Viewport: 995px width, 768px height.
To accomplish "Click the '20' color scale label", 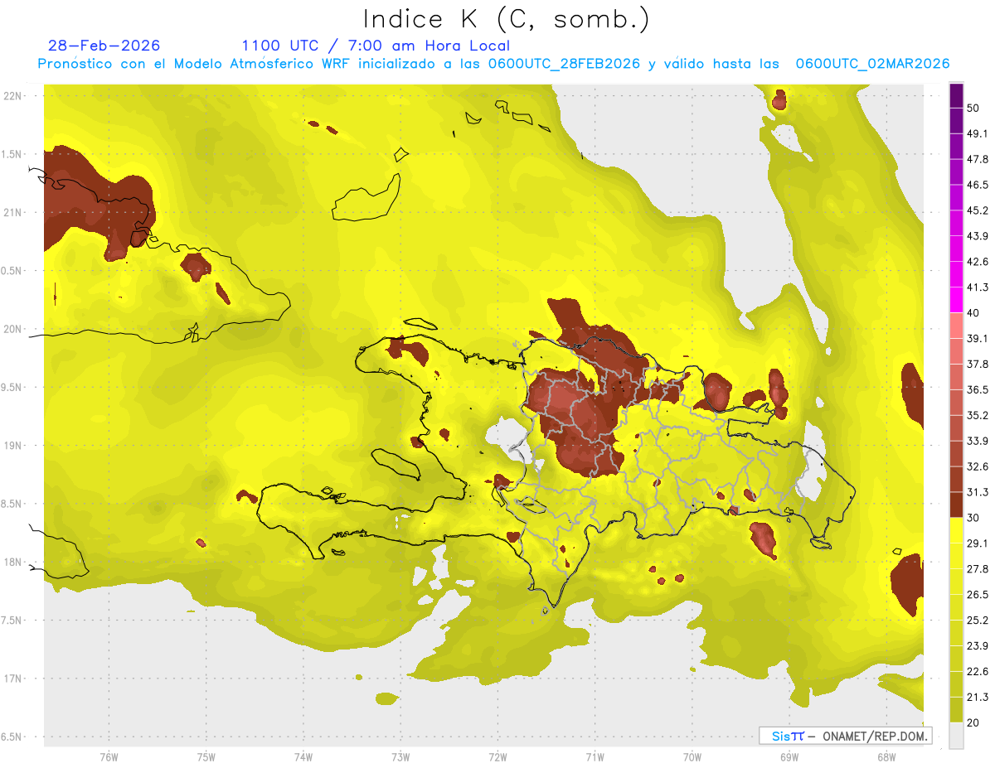I will click(x=974, y=723).
